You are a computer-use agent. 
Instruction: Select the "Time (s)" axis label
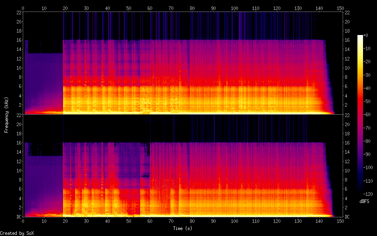click(182, 228)
